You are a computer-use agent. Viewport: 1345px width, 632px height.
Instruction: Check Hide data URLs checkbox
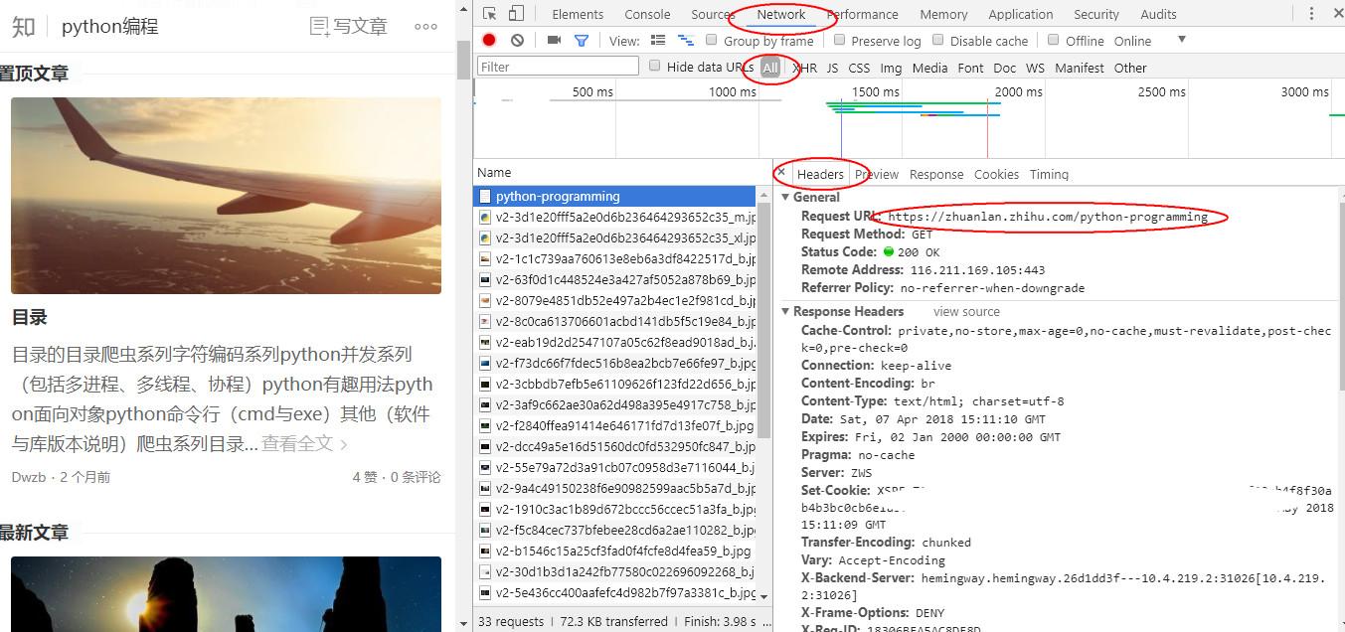[654, 67]
